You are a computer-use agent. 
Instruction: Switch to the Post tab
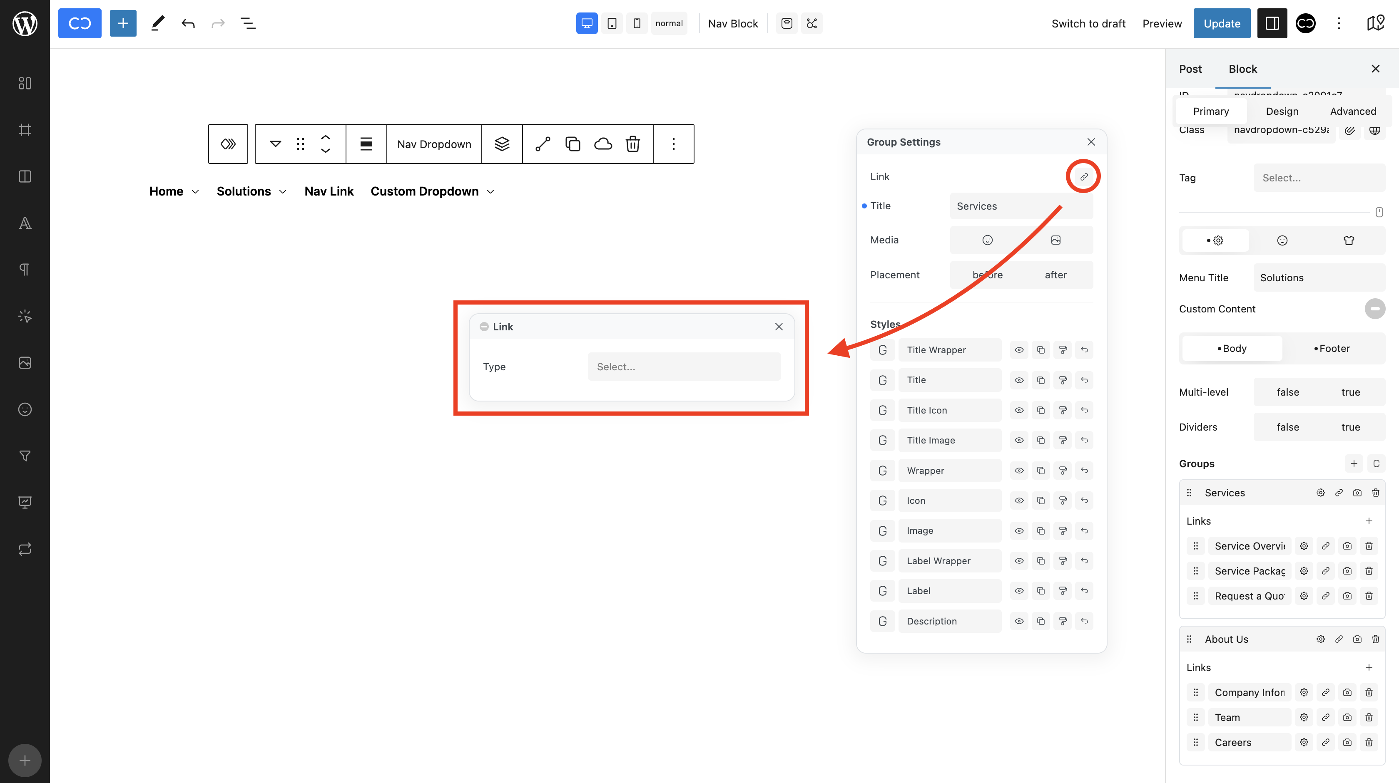click(x=1190, y=69)
